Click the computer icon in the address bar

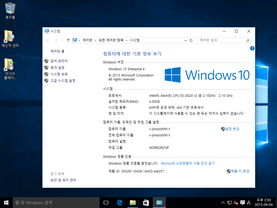click(x=75, y=40)
